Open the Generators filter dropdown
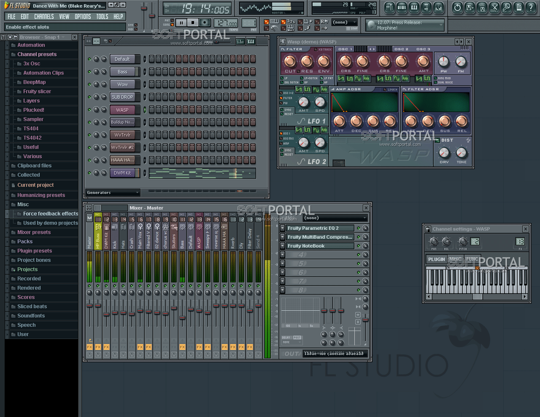 (113, 193)
